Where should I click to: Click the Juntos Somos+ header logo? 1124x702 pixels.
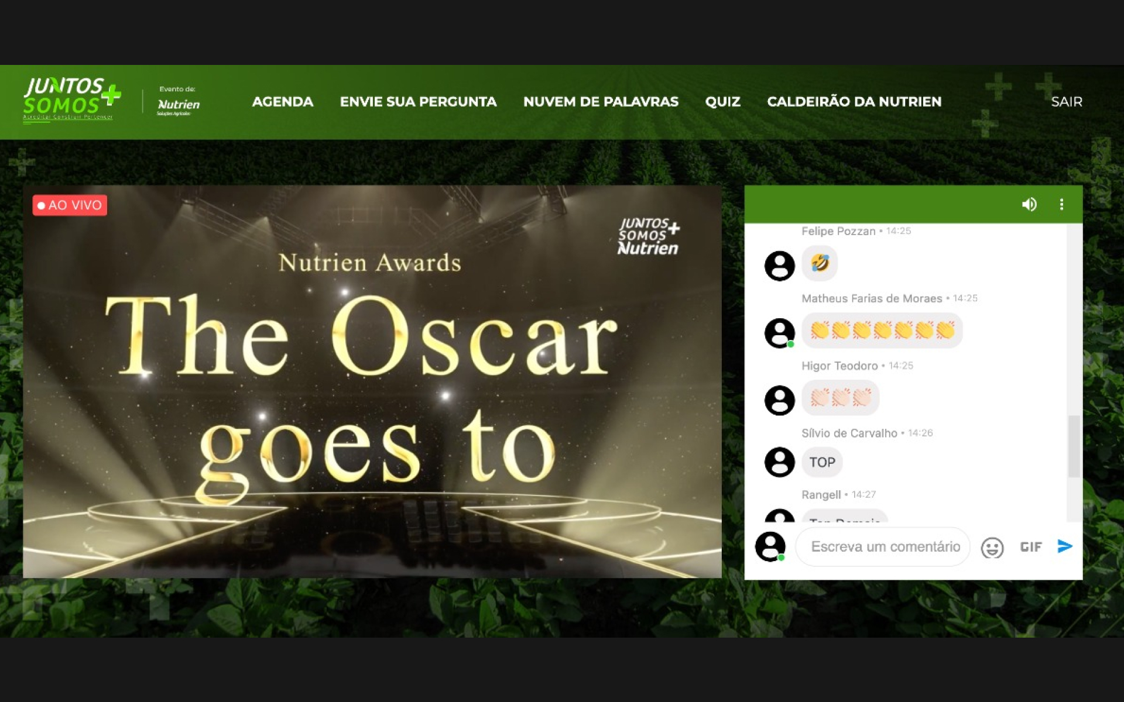(71, 99)
